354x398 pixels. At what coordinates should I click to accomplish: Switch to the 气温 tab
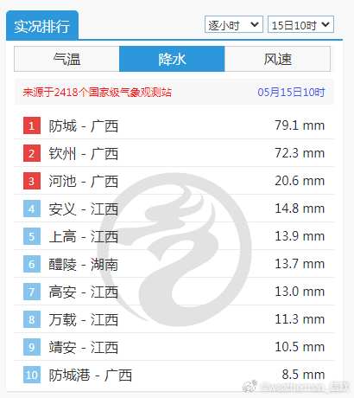(x=66, y=59)
